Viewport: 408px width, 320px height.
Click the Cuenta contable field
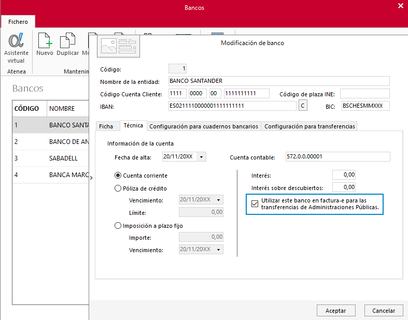coord(337,156)
